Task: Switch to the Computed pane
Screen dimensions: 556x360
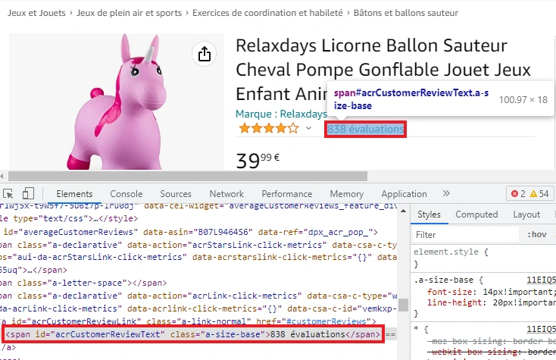Action: pos(476,214)
